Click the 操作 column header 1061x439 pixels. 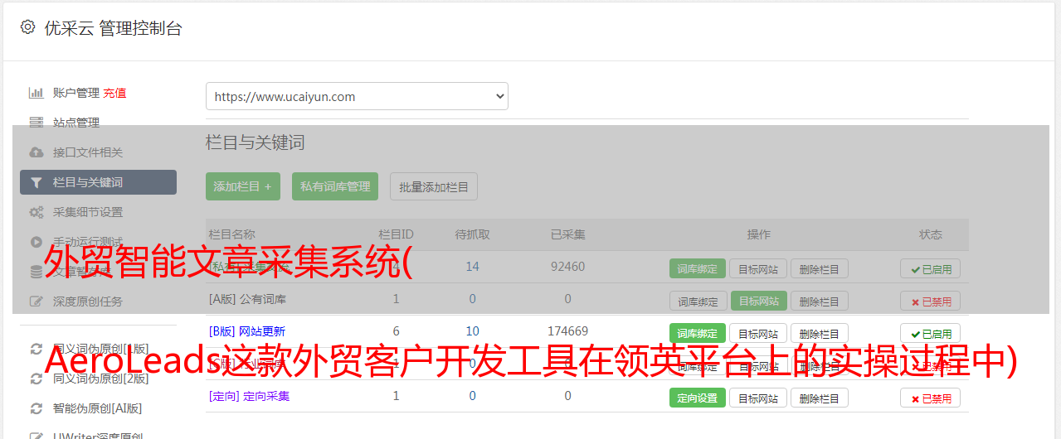pyautogui.click(x=758, y=234)
